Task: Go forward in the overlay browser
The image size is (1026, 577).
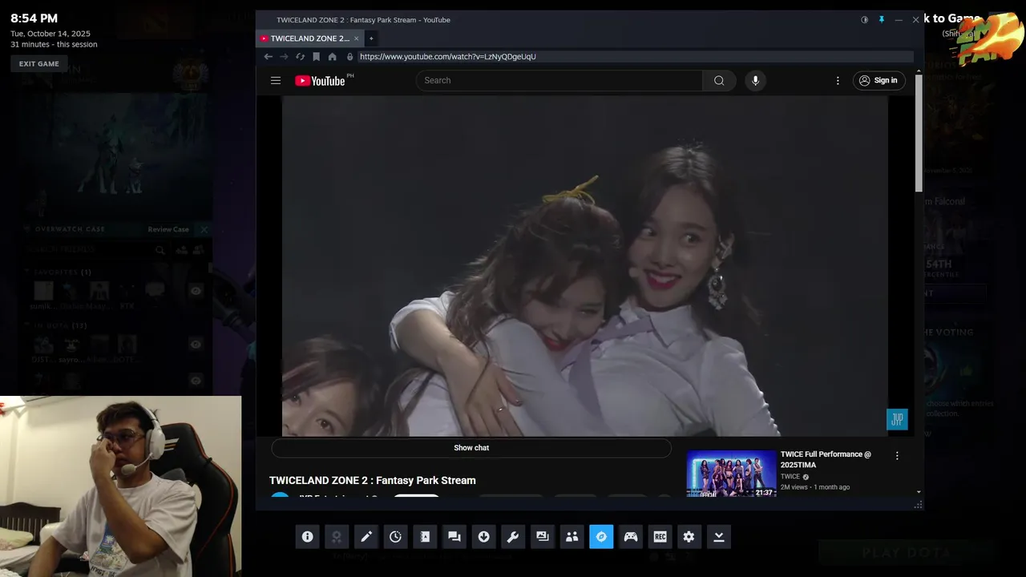Action: [284, 57]
